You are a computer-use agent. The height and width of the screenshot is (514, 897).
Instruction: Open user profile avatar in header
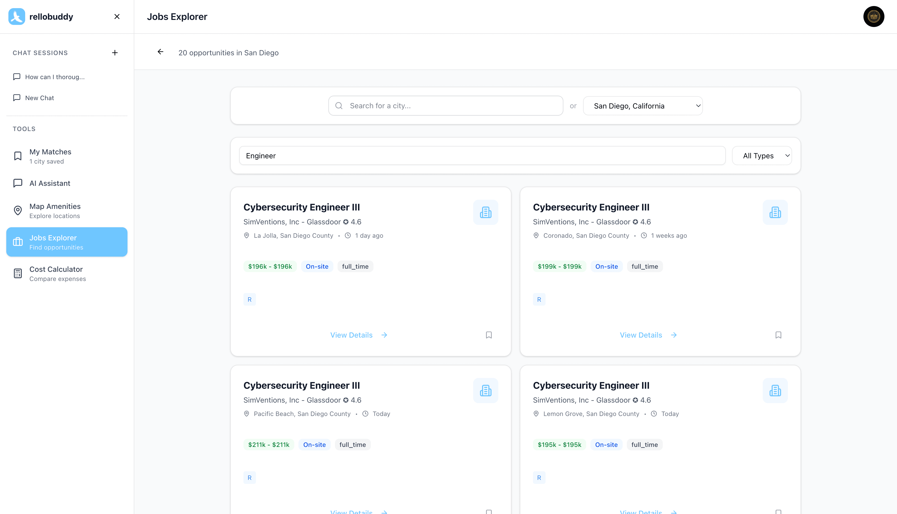pyautogui.click(x=873, y=17)
